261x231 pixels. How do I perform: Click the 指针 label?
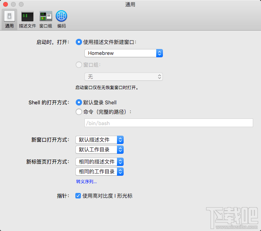tap(63, 196)
